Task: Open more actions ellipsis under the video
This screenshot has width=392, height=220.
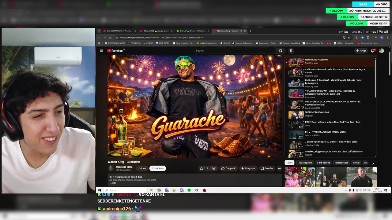Action: click(x=279, y=168)
